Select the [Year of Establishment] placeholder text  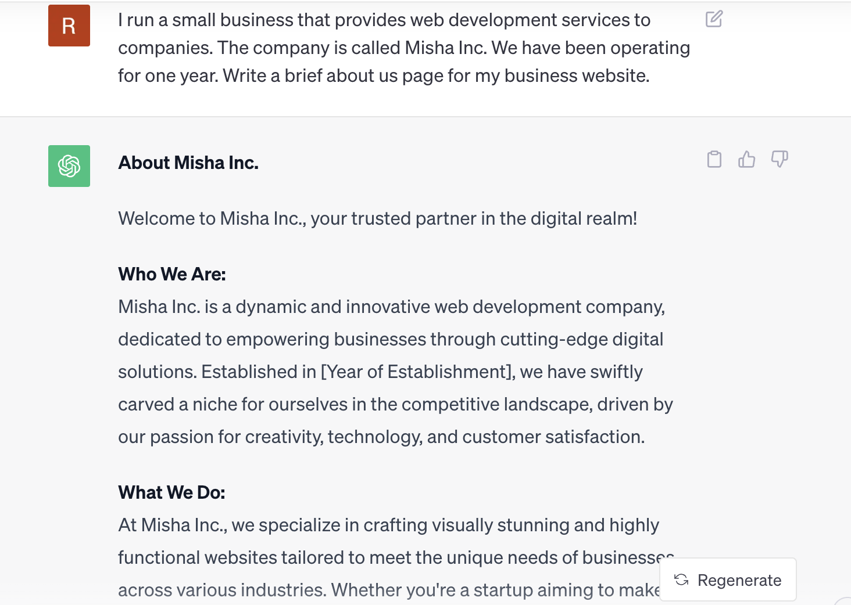click(x=415, y=372)
